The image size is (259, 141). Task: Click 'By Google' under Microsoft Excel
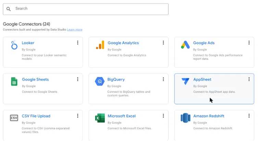pos(114,123)
